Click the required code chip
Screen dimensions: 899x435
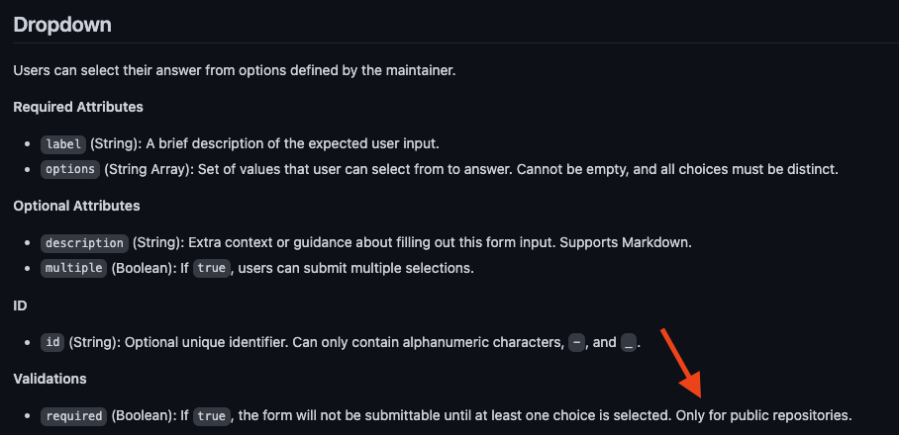coord(73,415)
